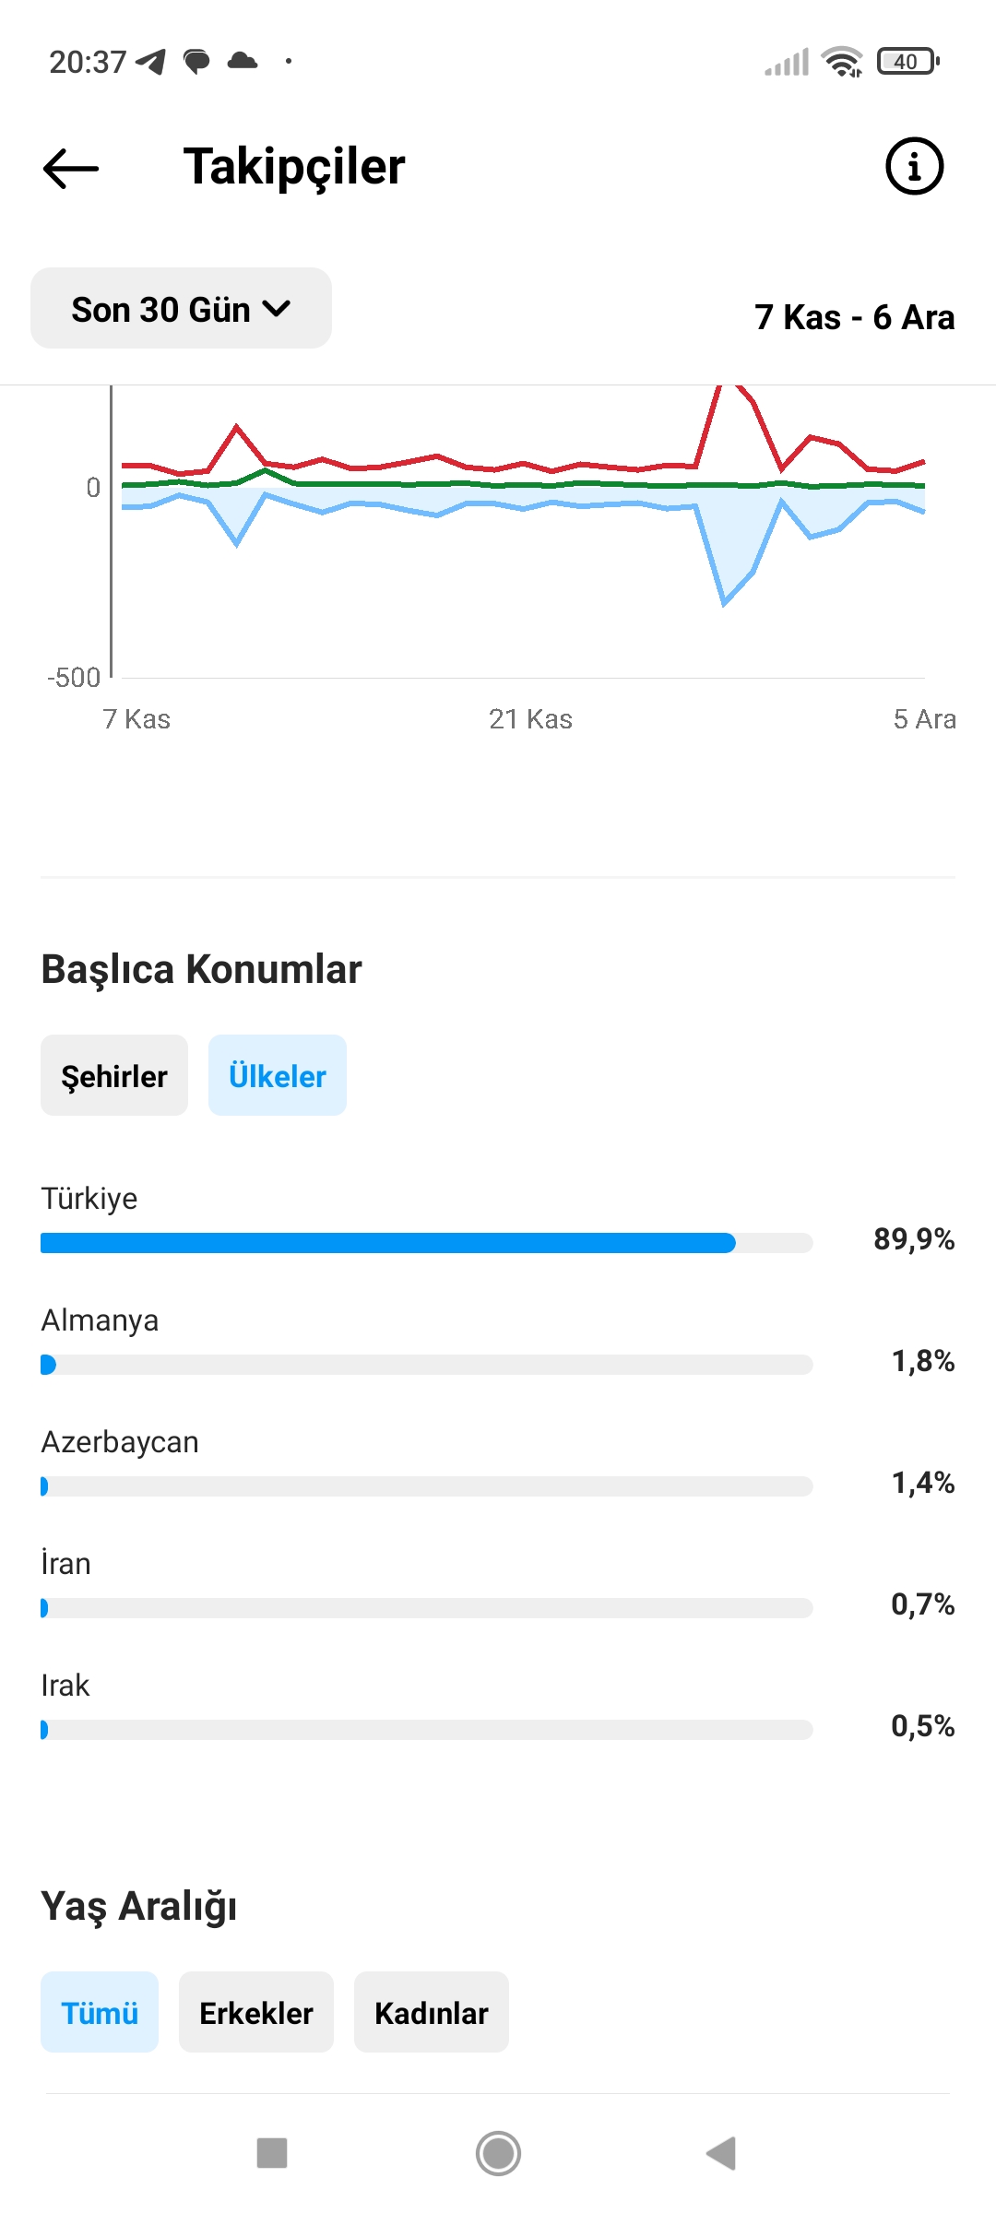Tap the Android back triangle button

click(x=721, y=2153)
